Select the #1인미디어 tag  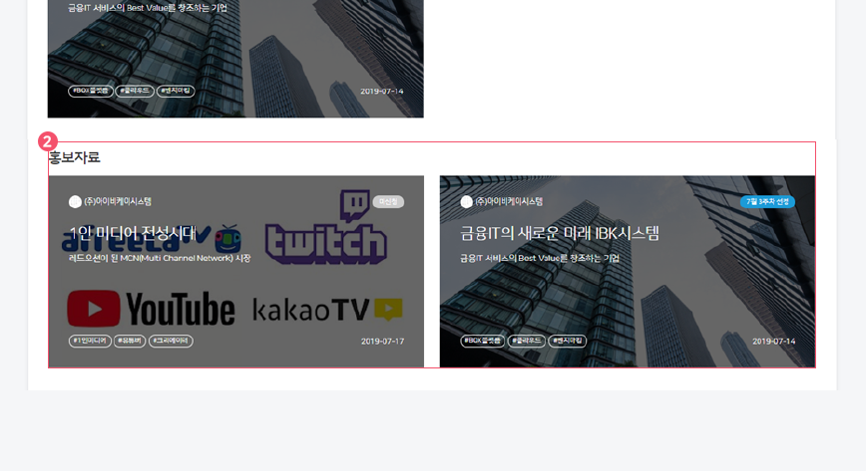(x=90, y=341)
